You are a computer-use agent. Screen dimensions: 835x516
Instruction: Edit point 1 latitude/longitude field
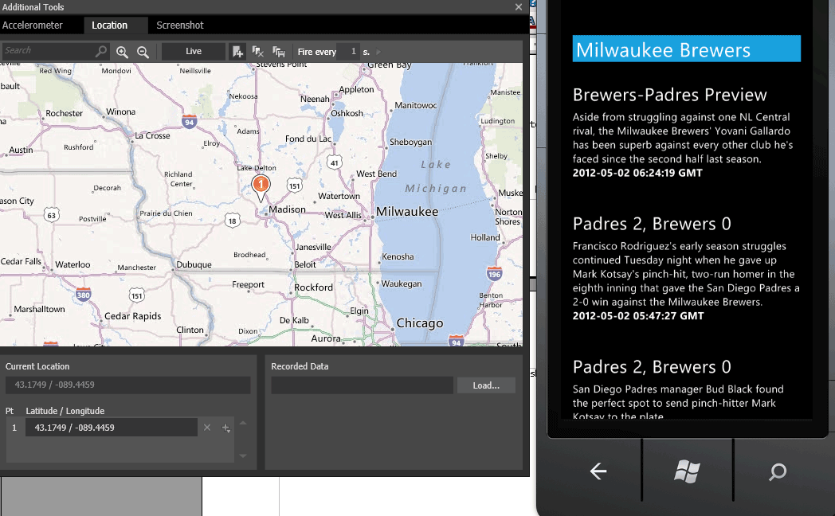[x=112, y=427]
